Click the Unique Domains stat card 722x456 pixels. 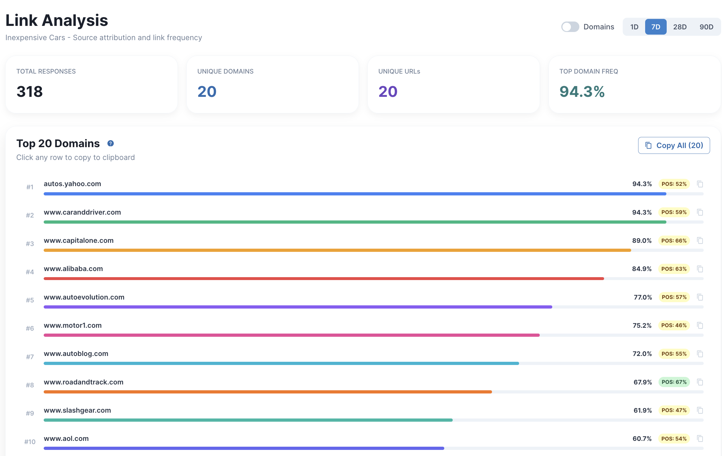click(x=272, y=85)
